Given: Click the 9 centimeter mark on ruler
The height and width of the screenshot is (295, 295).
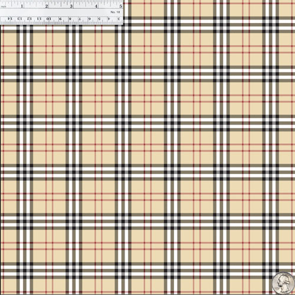Looking at the screenshot, I should pos(60,19).
